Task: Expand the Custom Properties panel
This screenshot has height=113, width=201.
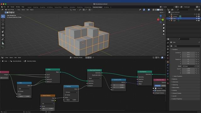Action: click(x=177, y=99)
